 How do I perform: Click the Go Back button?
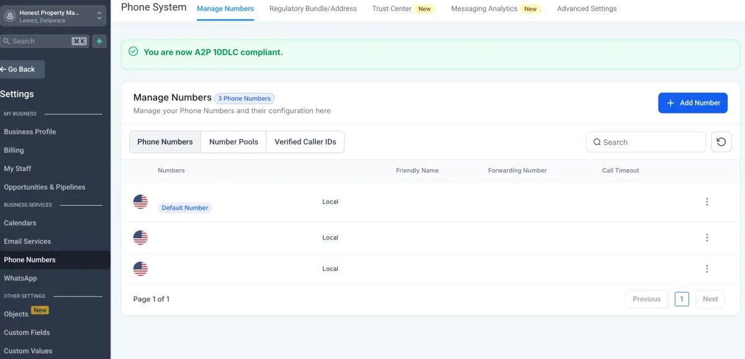[x=22, y=69]
